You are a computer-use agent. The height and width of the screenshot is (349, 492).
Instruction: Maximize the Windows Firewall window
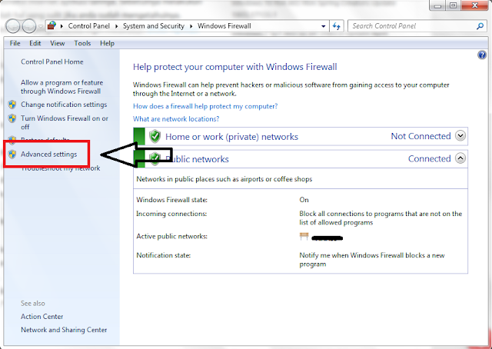(453, 5)
